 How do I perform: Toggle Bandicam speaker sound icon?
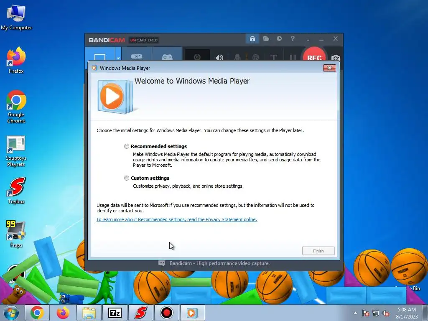pos(219,57)
